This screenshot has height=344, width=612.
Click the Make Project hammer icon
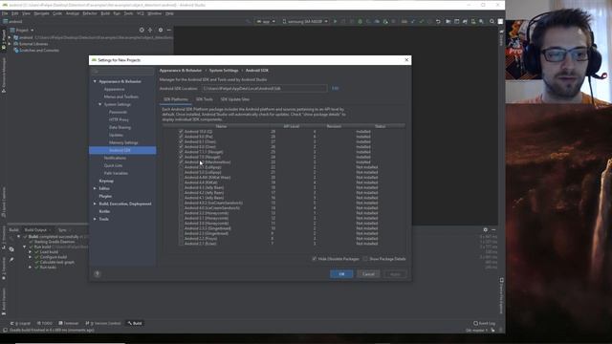(248, 21)
